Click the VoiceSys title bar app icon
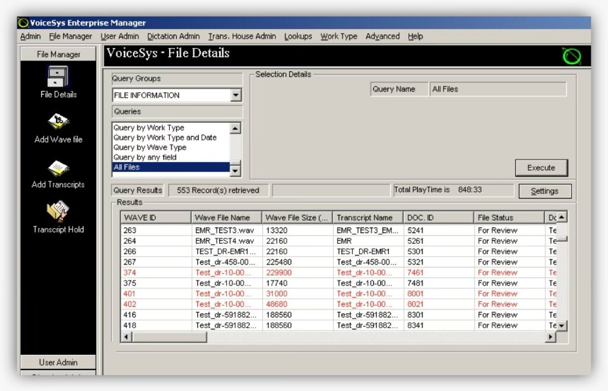The width and height of the screenshot is (608, 391). [x=24, y=23]
